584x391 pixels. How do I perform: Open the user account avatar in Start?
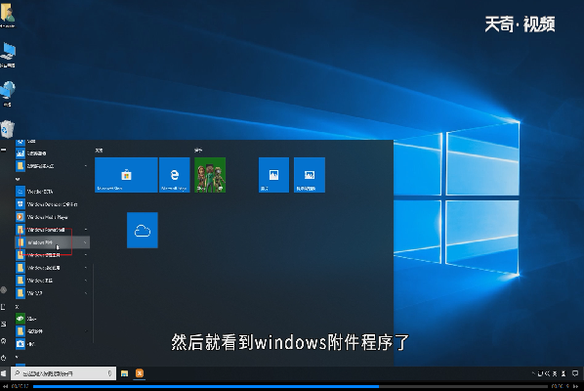click(x=3, y=290)
